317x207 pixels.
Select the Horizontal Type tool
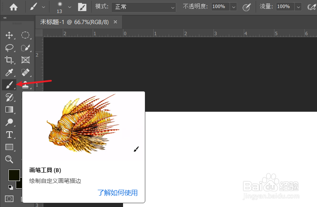point(9,135)
